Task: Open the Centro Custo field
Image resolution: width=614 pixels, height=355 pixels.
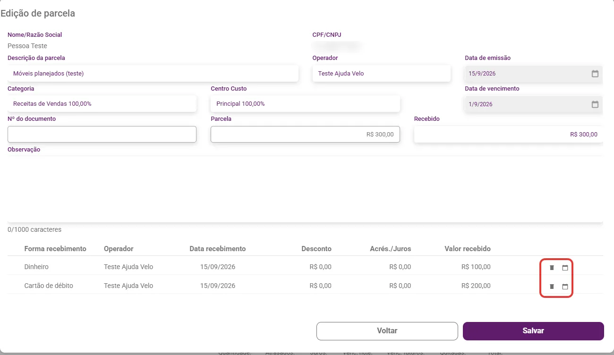Action: [x=306, y=104]
